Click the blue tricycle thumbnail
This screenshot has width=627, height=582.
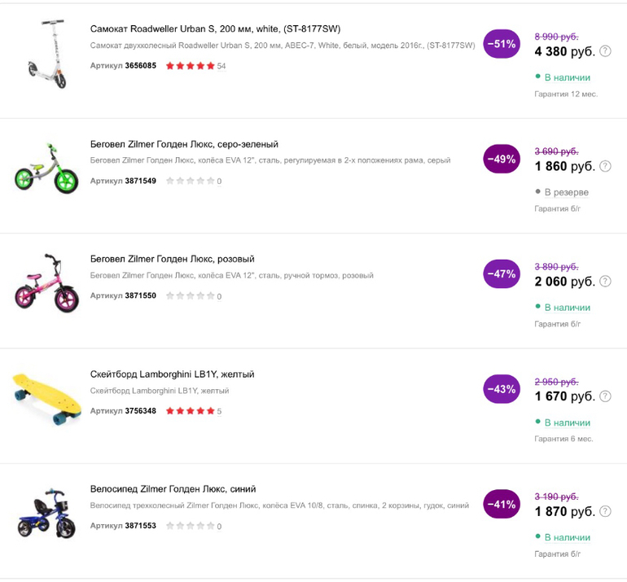(x=46, y=513)
